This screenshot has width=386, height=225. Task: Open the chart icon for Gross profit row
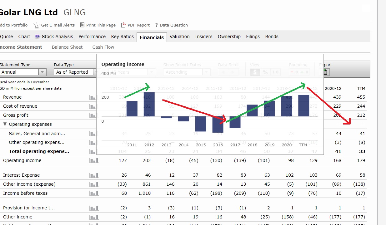(94, 115)
